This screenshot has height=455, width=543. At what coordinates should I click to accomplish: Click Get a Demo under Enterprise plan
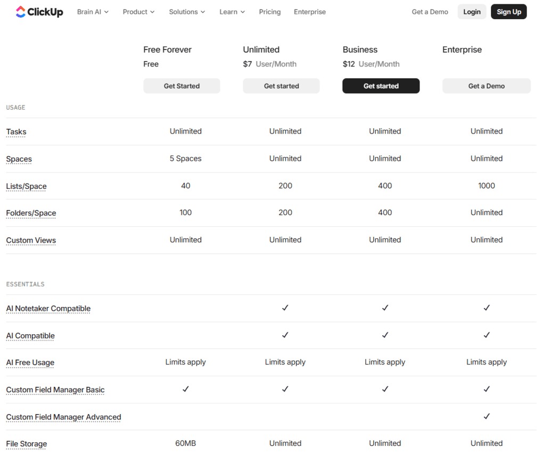point(486,86)
